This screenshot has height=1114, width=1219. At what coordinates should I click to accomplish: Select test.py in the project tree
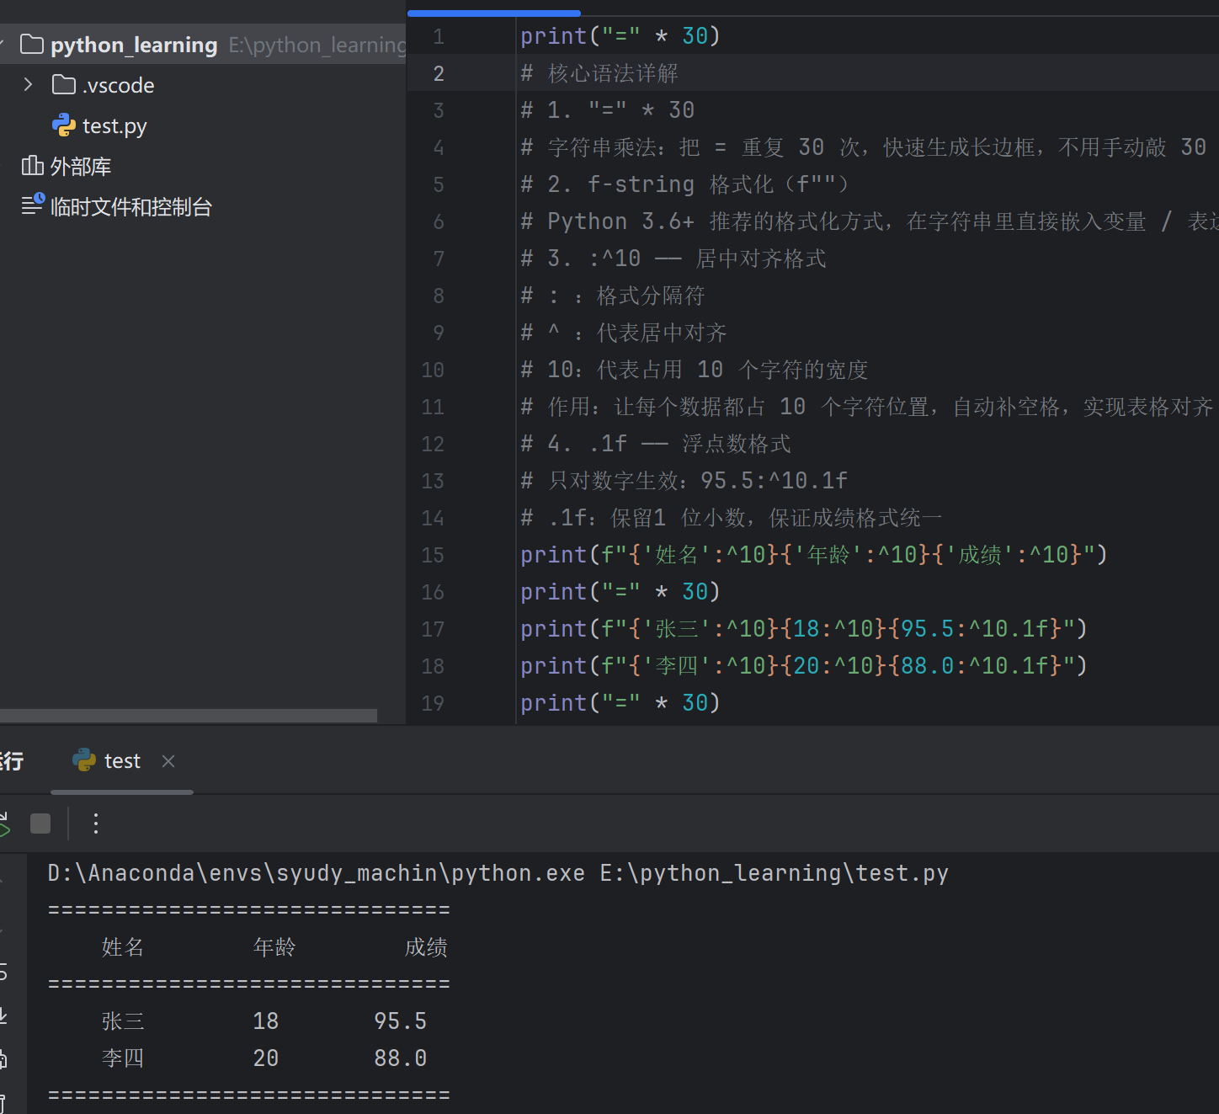tap(114, 126)
